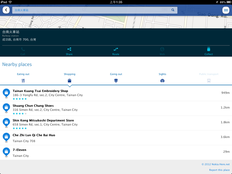Click the Tainan City 708 address

click(x=24, y=141)
